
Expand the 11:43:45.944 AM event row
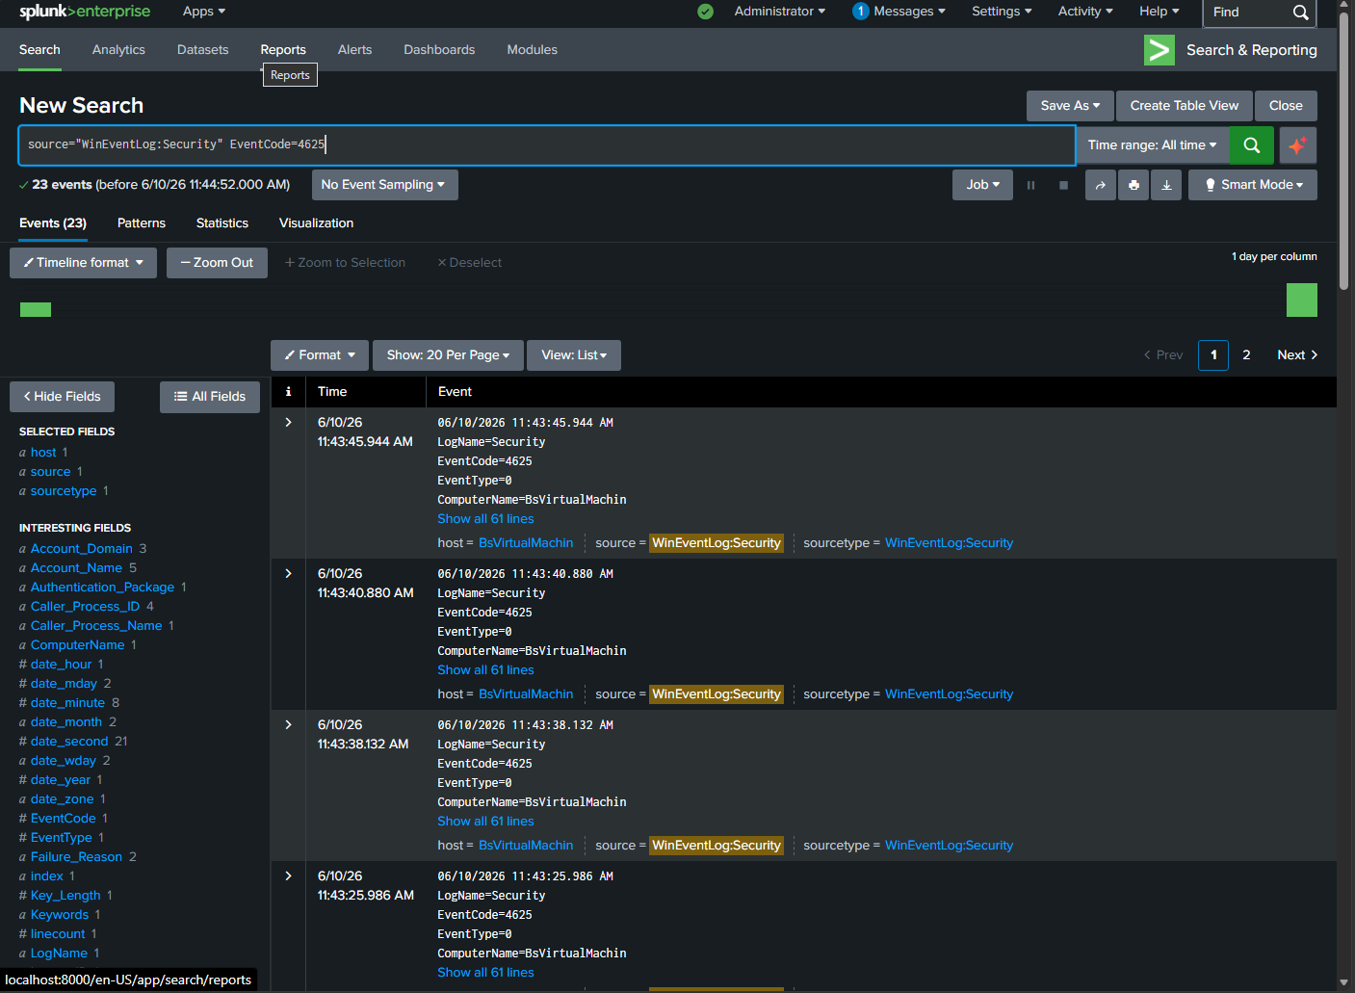(288, 423)
